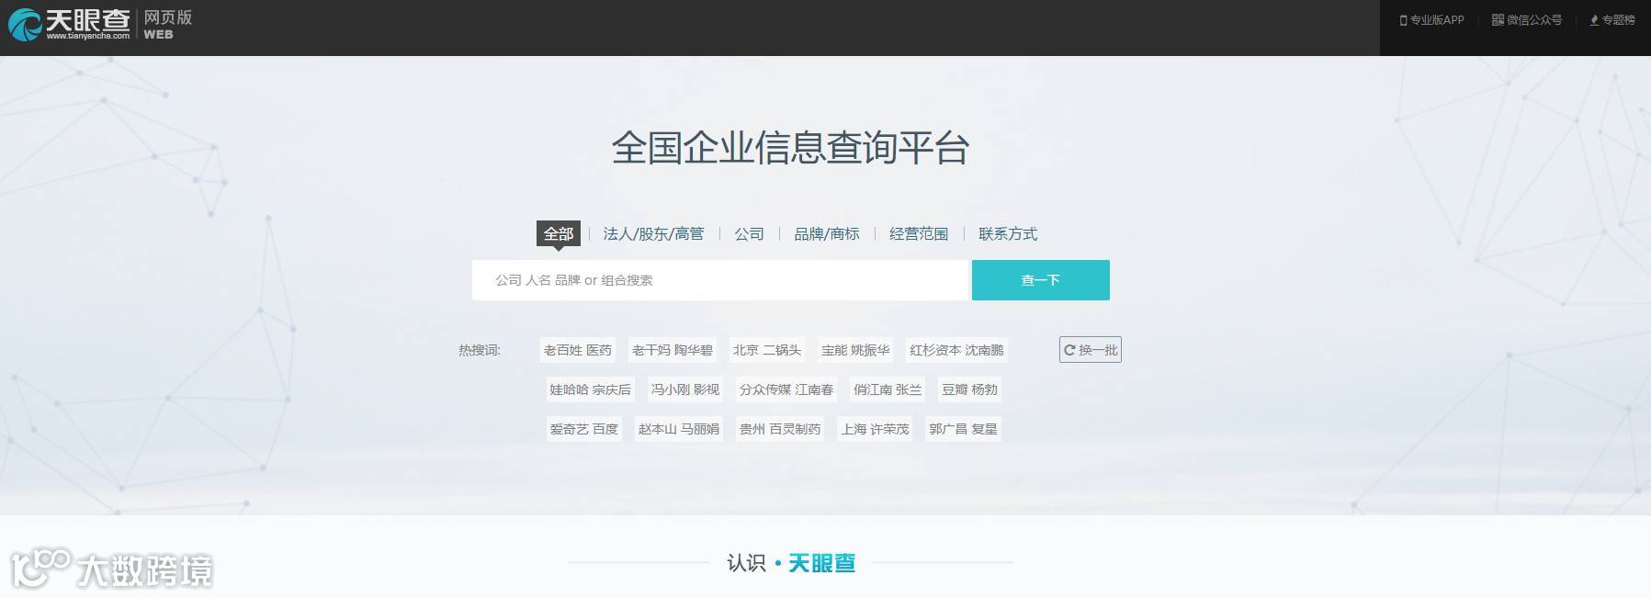Switch to 法人/股东/高管 search tab
This screenshot has height=598, width=1651.
[653, 233]
